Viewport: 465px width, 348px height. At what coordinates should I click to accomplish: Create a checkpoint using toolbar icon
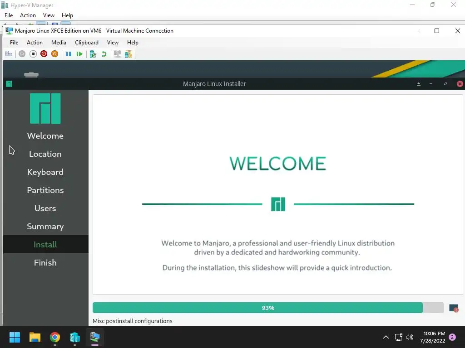93,54
